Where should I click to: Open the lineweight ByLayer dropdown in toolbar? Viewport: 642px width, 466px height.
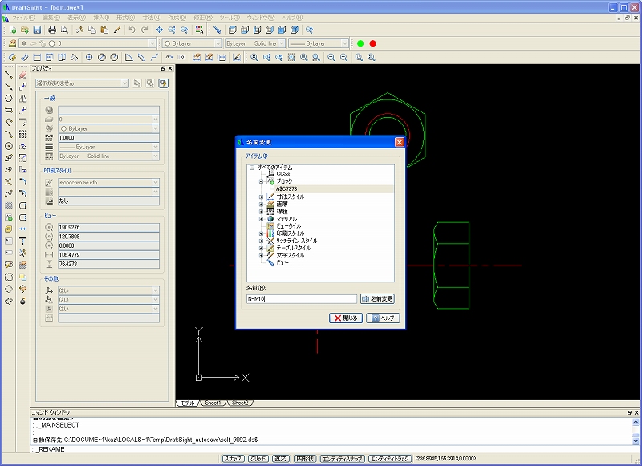[x=318, y=43]
